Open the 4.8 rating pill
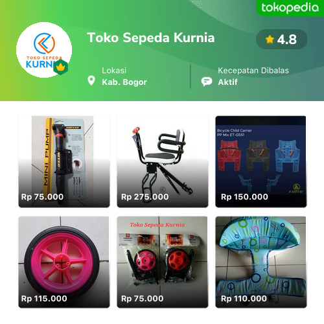This screenshot has height=324, width=324. [281, 40]
